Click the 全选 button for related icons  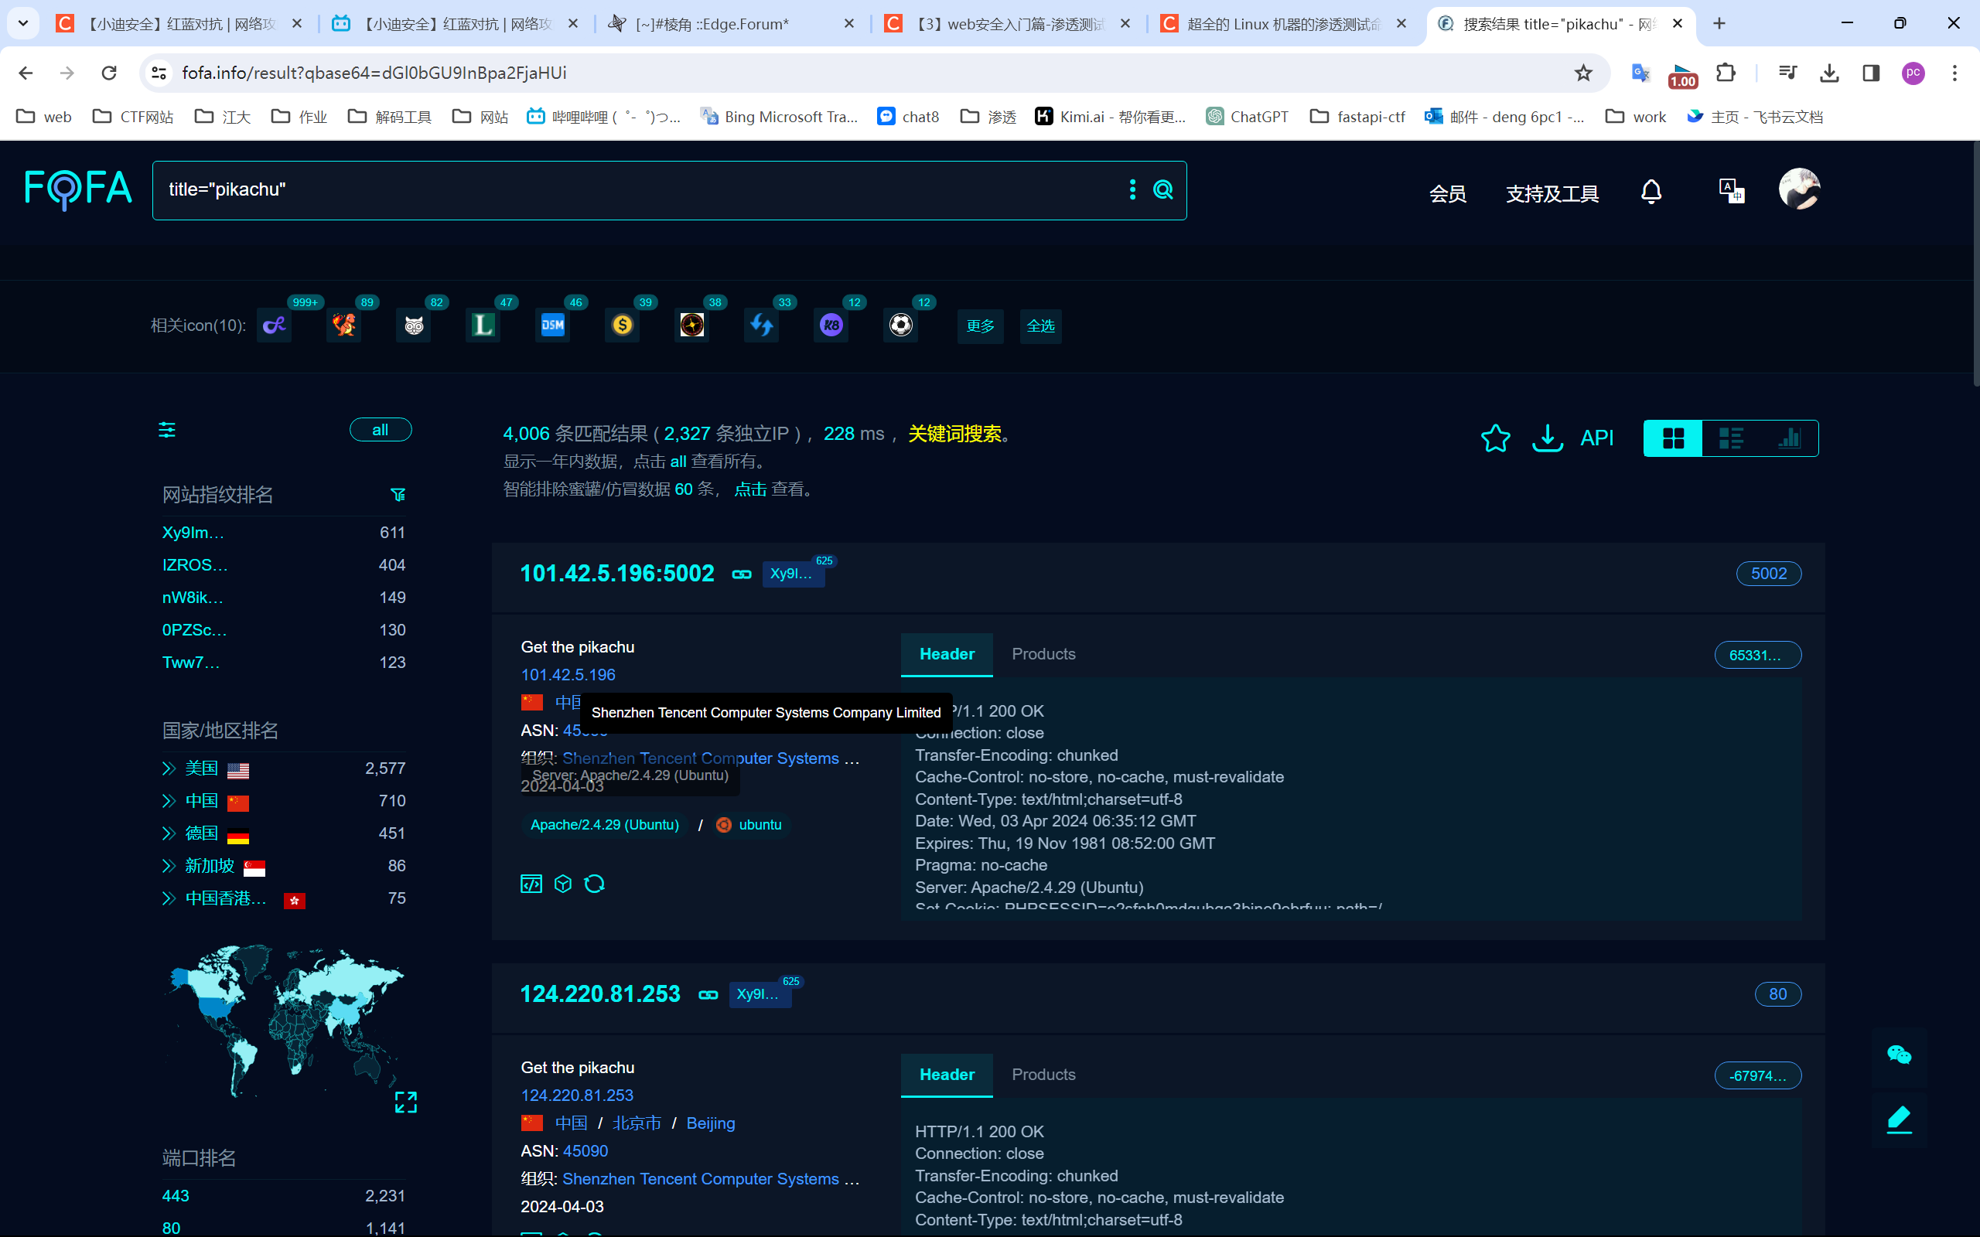click(x=1041, y=326)
